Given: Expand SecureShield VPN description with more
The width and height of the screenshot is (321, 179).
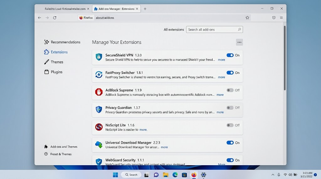Looking at the screenshot, I should coord(221,60).
